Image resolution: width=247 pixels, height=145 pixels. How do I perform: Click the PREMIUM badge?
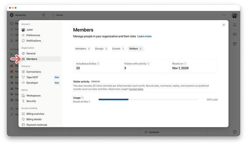(96, 81)
